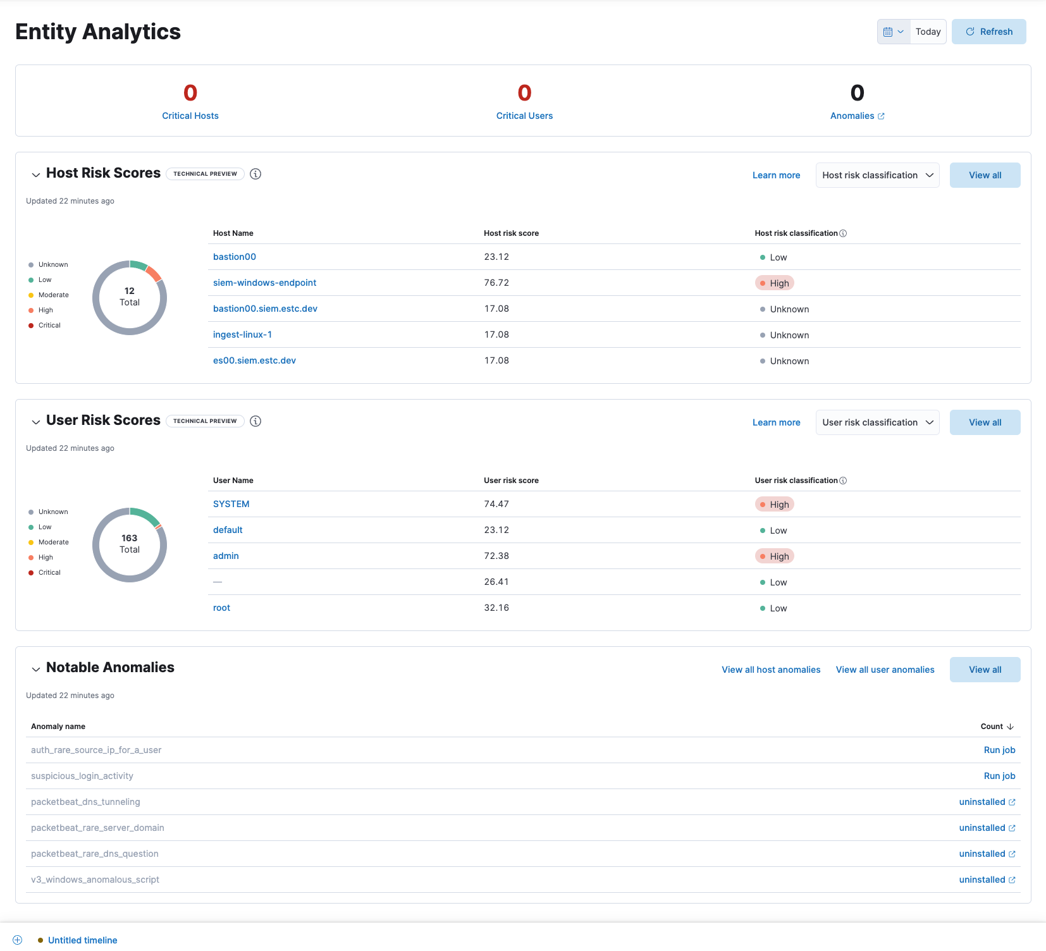Open Anomalies via its external link icon
The height and width of the screenshot is (951, 1046).
[x=881, y=116]
